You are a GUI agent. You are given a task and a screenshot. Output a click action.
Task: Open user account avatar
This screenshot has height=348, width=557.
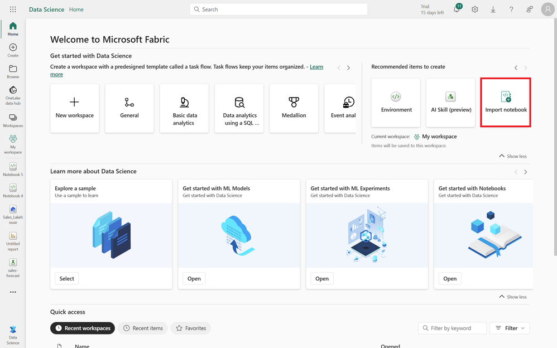click(548, 9)
